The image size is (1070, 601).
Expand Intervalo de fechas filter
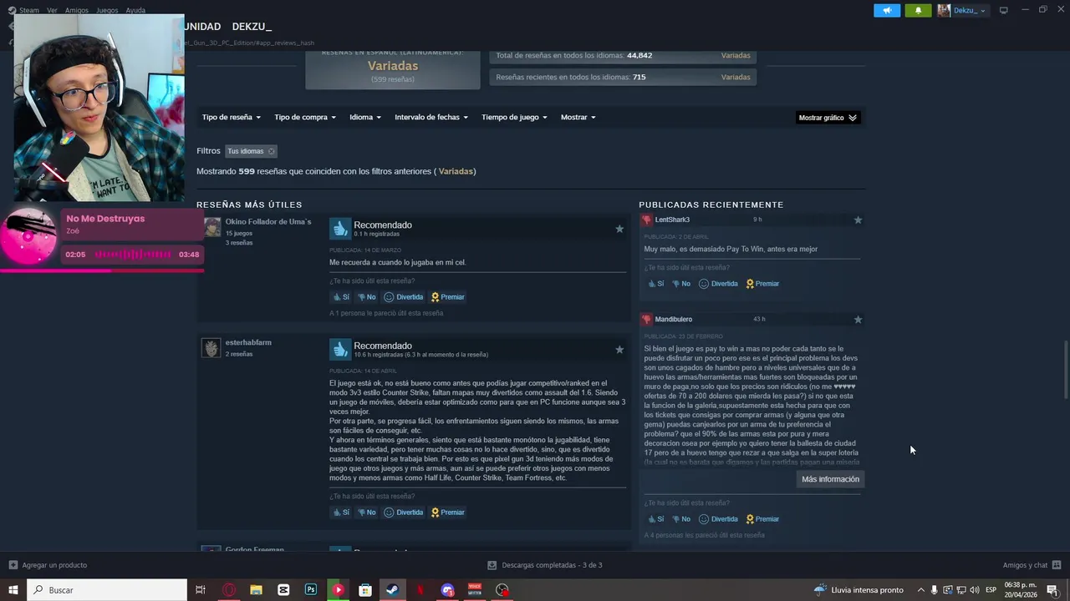point(431,117)
